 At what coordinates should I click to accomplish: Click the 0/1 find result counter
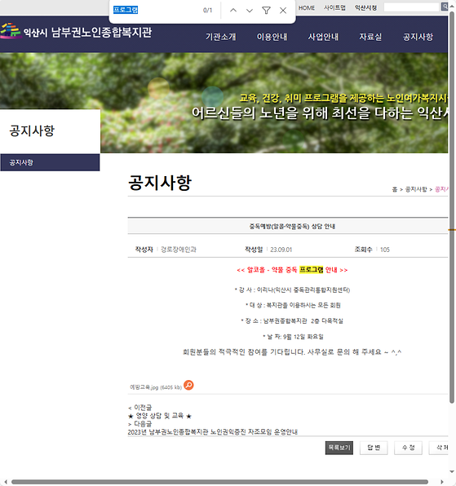pos(207,11)
